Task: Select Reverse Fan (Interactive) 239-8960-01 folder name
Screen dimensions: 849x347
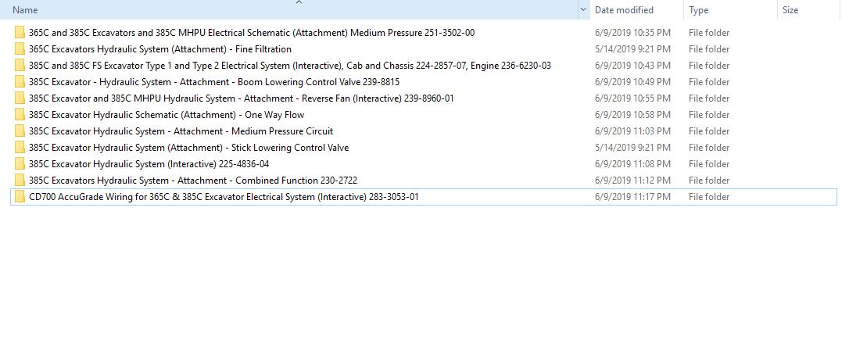Action: point(242,98)
